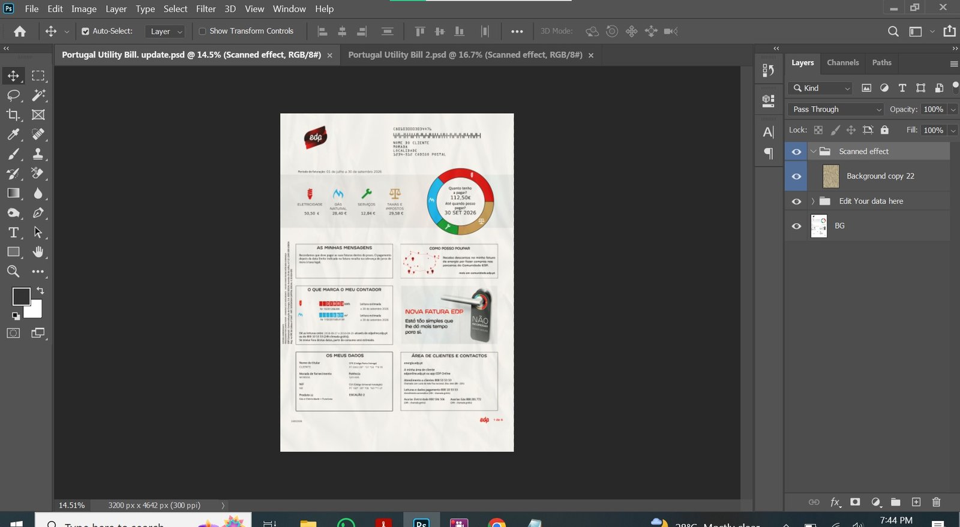Switch to the Channels panel tab
The image size is (960, 527).
(x=842, y=62)
